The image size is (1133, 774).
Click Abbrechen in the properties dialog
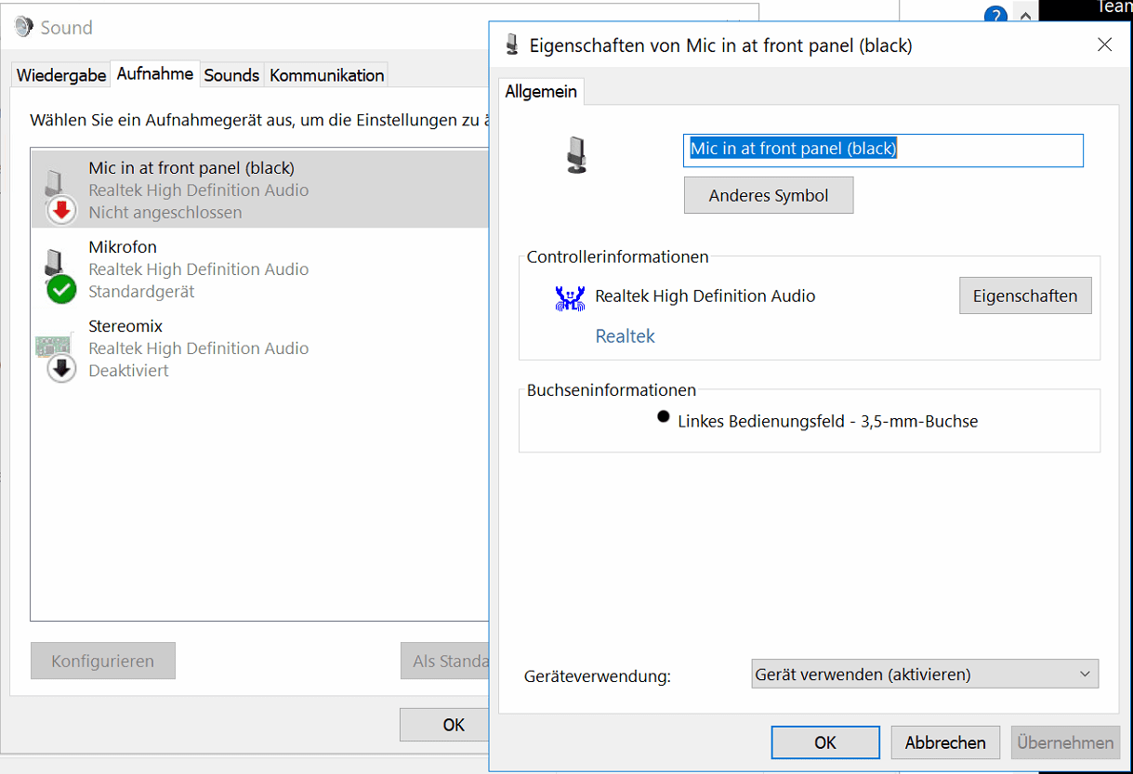[945, 742]
